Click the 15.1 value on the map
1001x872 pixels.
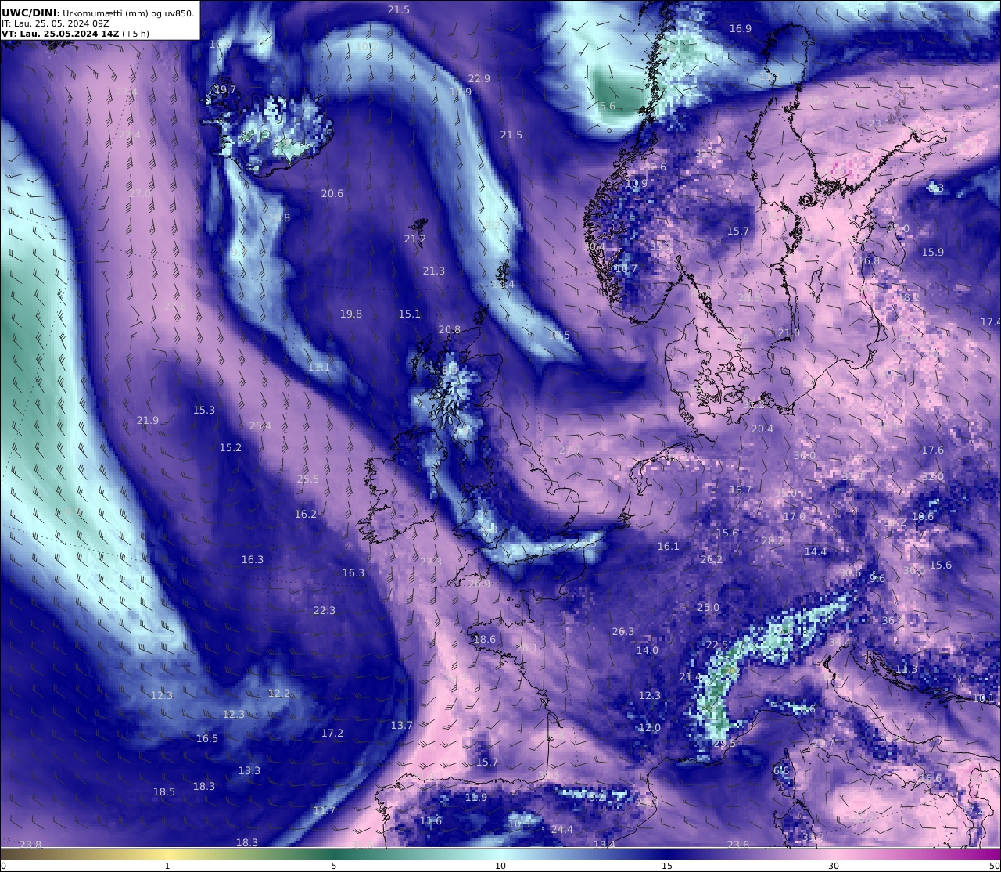[410, 314]
